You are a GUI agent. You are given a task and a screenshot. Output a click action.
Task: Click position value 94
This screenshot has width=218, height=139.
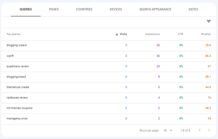click(x=209, y=118)
